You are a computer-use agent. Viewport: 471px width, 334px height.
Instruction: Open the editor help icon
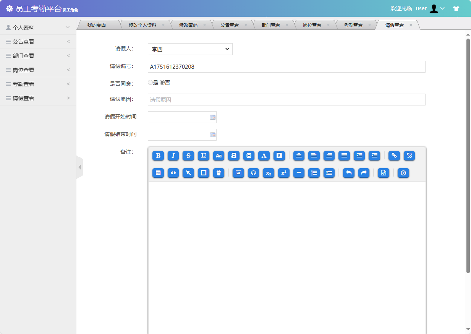(x=403, y=173)
